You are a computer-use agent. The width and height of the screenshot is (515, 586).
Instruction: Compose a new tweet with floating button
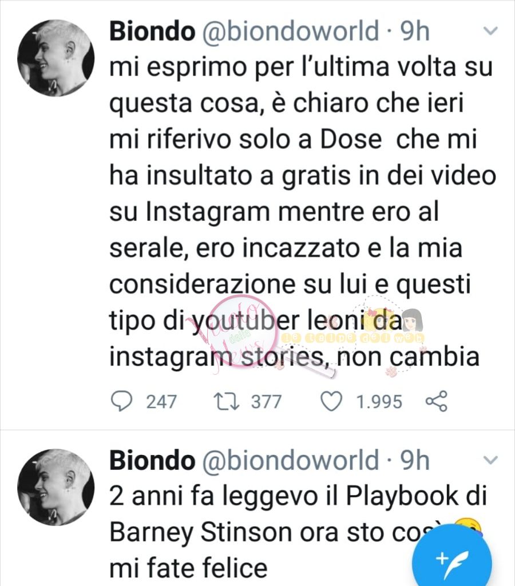452,560
